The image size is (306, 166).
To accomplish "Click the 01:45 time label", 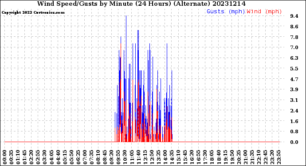I will click(25, 157).
